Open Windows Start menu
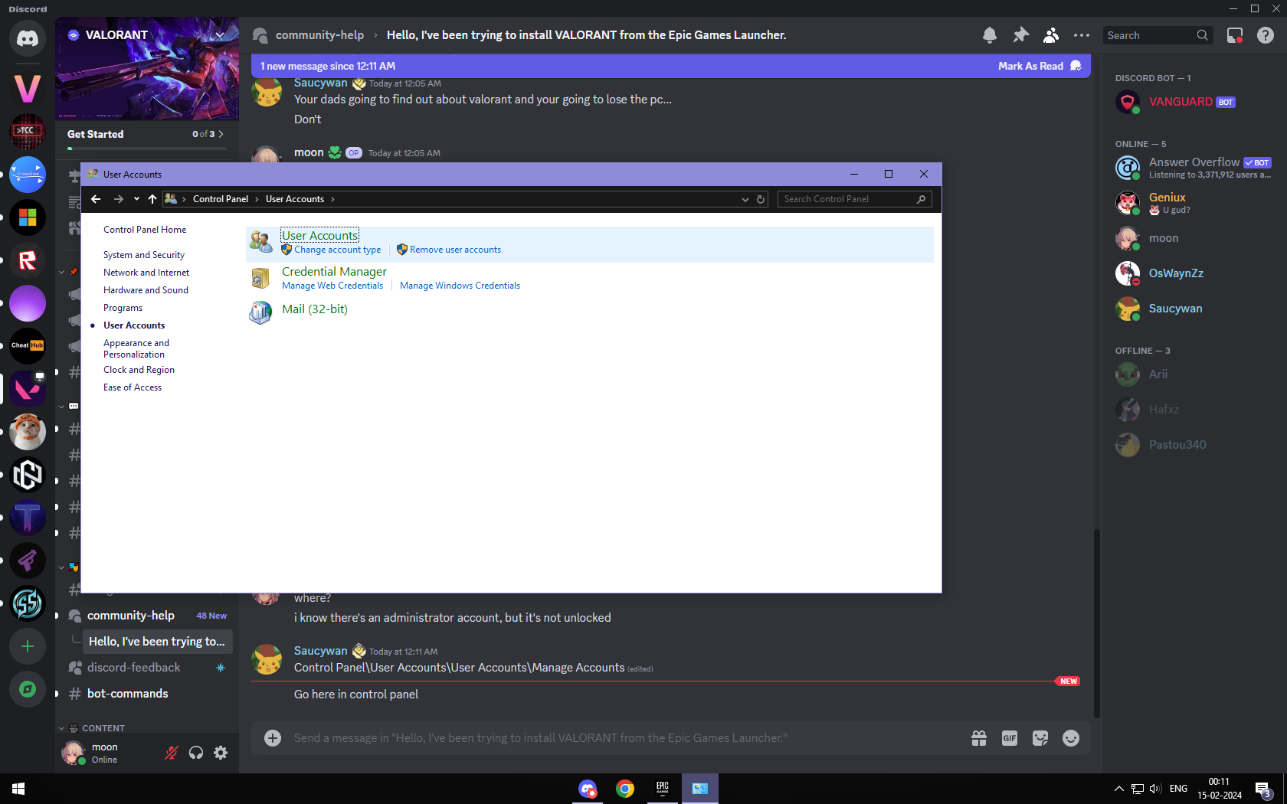Viewport: 1287px width, 804px height. [x=18, y=789]
